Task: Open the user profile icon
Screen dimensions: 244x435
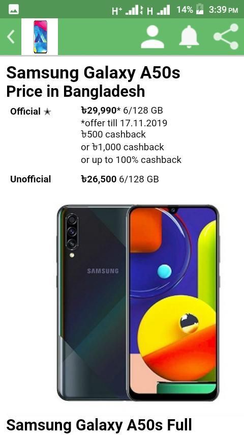Action: pos(152,37)
